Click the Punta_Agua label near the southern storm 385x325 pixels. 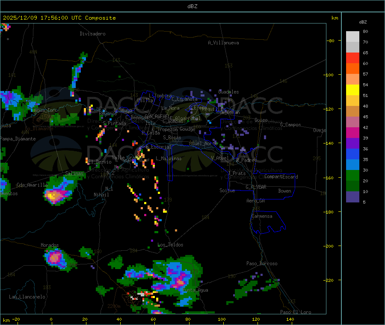pyautogui.click(x=195, y=290)
